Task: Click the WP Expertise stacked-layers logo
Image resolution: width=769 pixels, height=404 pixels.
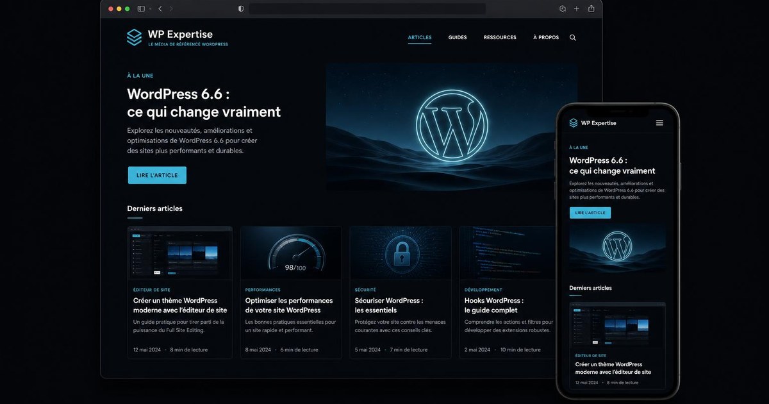Action: click(134, 37)
